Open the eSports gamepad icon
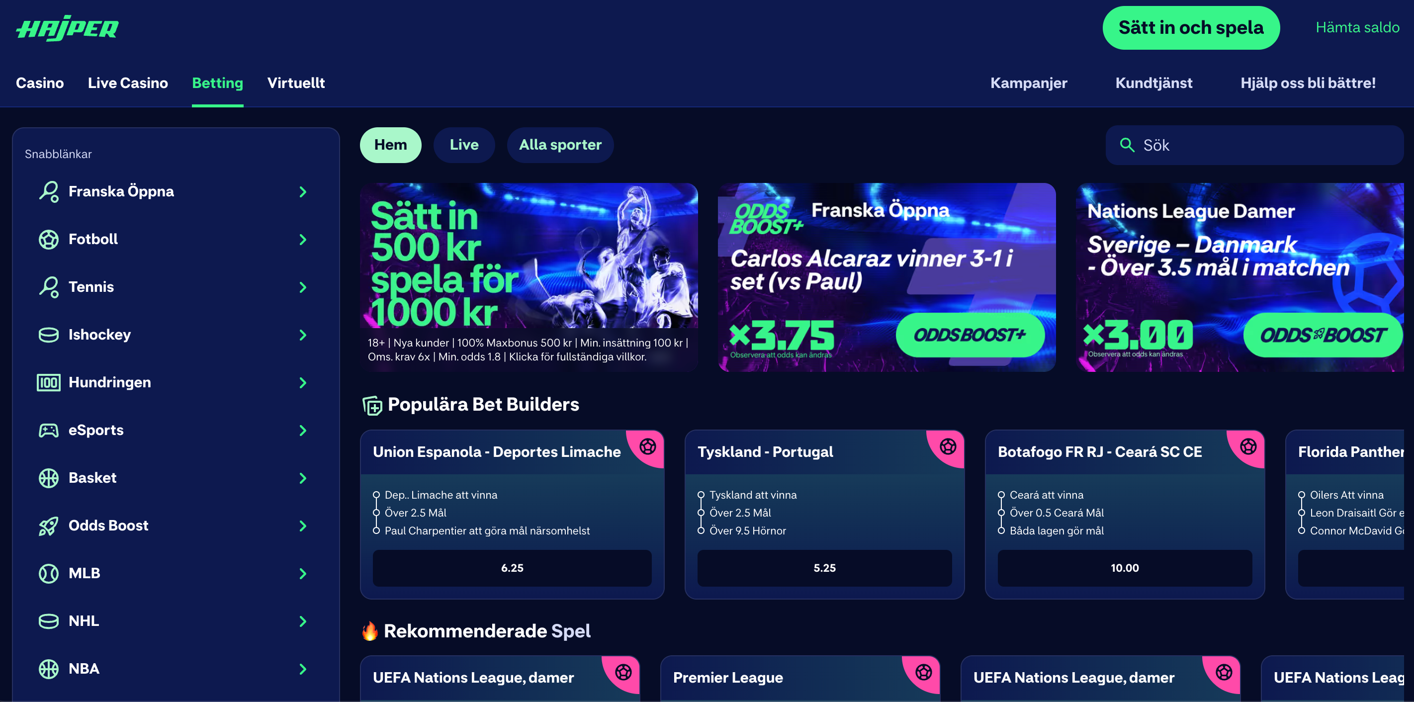1414x702 pixels. 48,431
